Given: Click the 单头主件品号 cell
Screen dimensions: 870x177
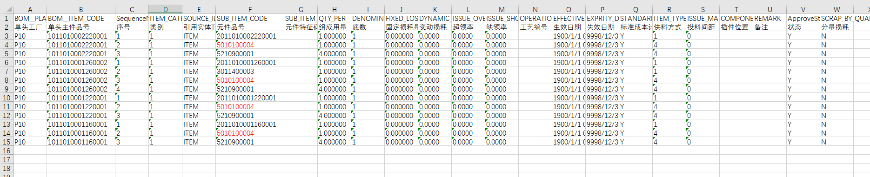Looking at the screenshot, I should [x=81, y=27].
